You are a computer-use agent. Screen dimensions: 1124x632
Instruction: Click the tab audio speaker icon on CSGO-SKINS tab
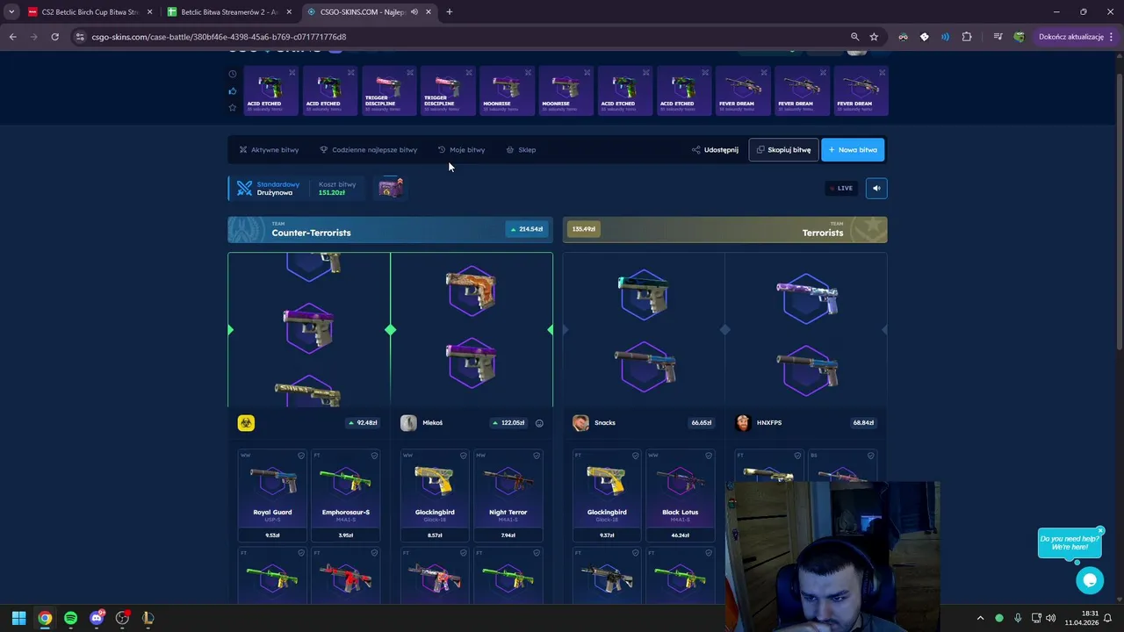(414, 12)
